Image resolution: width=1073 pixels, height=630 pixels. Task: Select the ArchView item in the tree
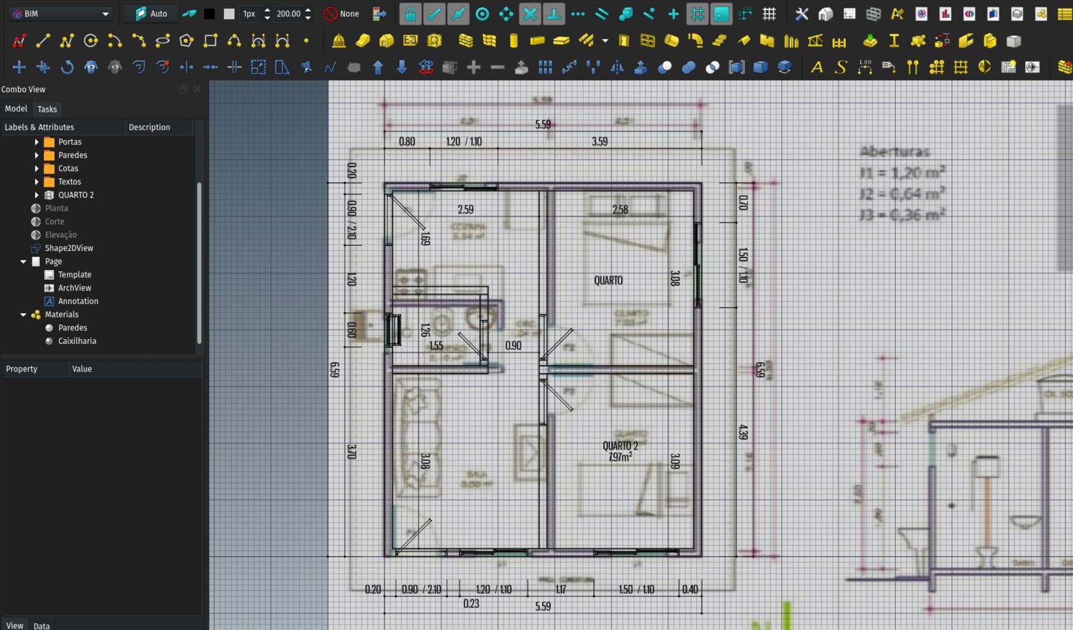[74, 288]
